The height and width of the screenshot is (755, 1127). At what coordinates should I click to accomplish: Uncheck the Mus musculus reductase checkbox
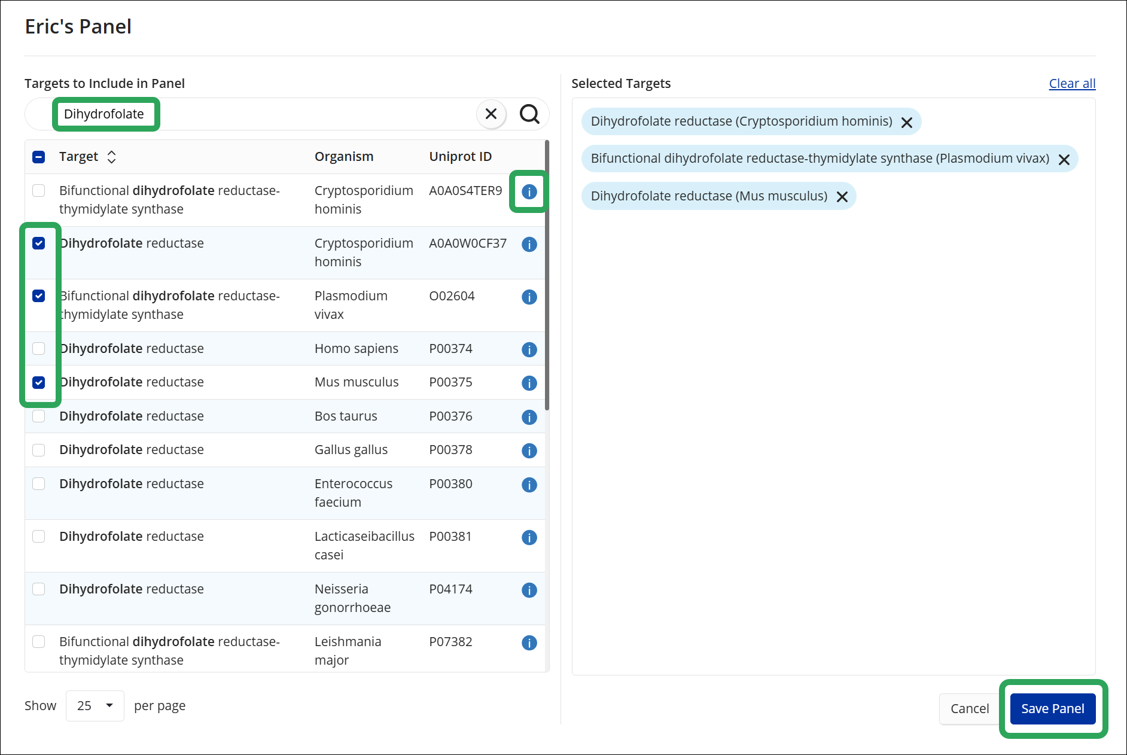click(x=39, y=382)
